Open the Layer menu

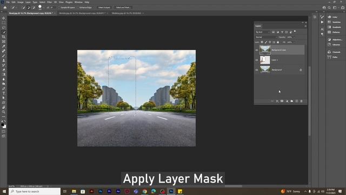point(28,2)
